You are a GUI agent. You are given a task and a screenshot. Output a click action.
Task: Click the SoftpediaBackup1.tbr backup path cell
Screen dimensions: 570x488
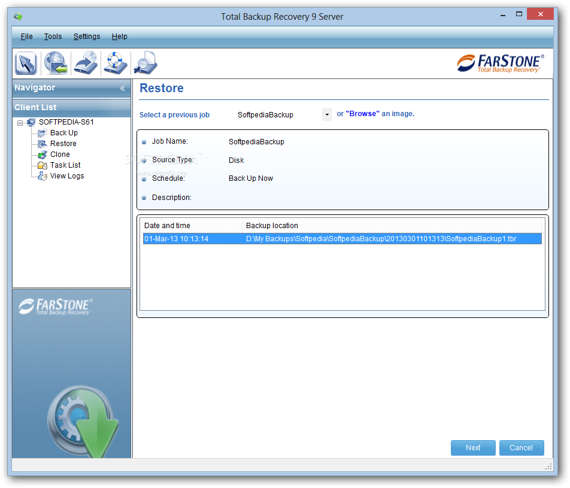(x=381, y=239)
